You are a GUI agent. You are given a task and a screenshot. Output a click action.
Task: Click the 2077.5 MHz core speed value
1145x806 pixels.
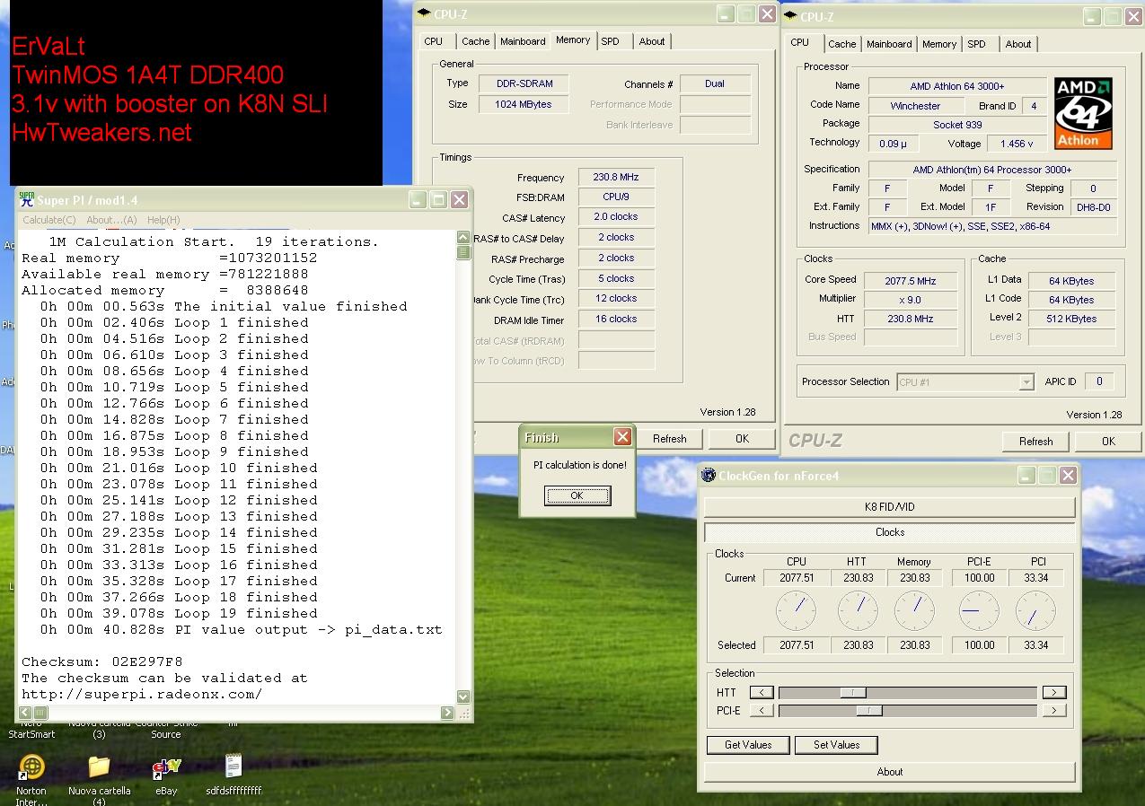click(x=911, y=281)
